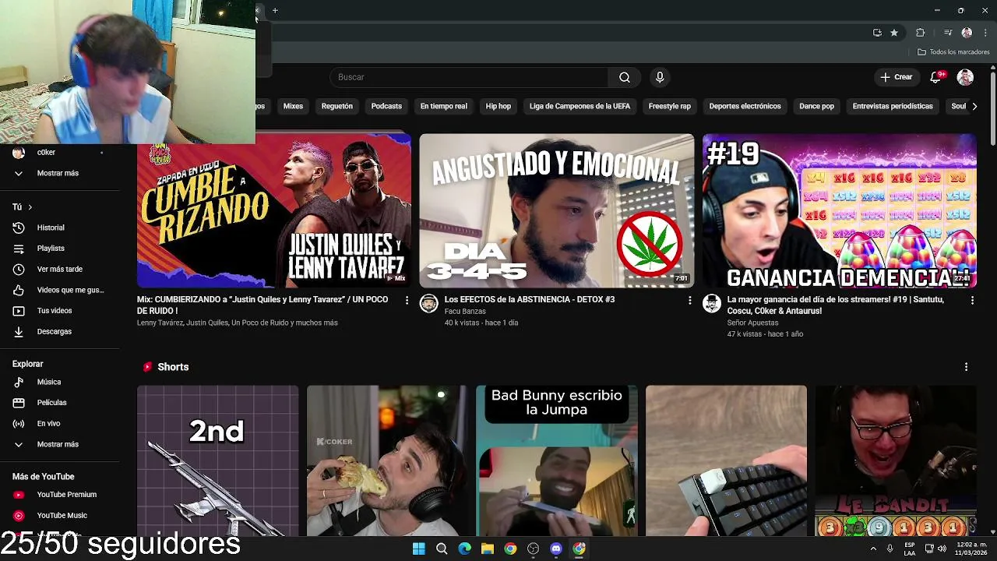
Task: Select the Dance pop chip
Action: click(816, 106)
